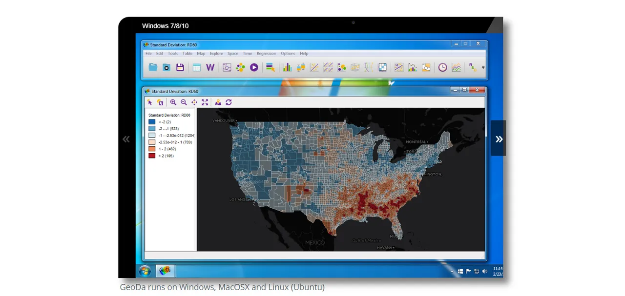The height and width of the screenshot is (296, 625).
Task: Click the Close project toolbar icon
Action: [167, 68]
